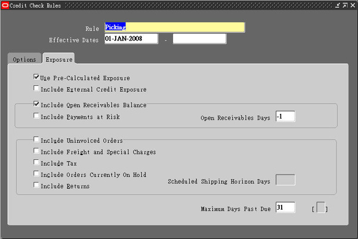The image size is (358, 239).
Task: Click the bracketed descriptive flexfield box
Action: (320, 207)
